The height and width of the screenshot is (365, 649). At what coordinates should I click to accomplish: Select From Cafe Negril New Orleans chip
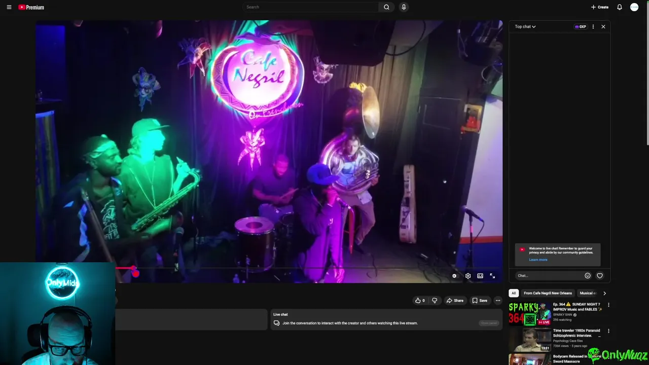coord(548,293)
